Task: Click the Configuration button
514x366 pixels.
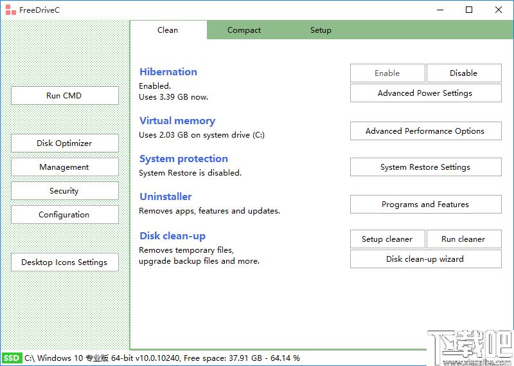Action: pyautogui.click(x=65, y=215)
